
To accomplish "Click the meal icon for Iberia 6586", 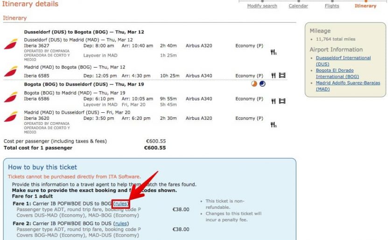I will tap(273, 101).
